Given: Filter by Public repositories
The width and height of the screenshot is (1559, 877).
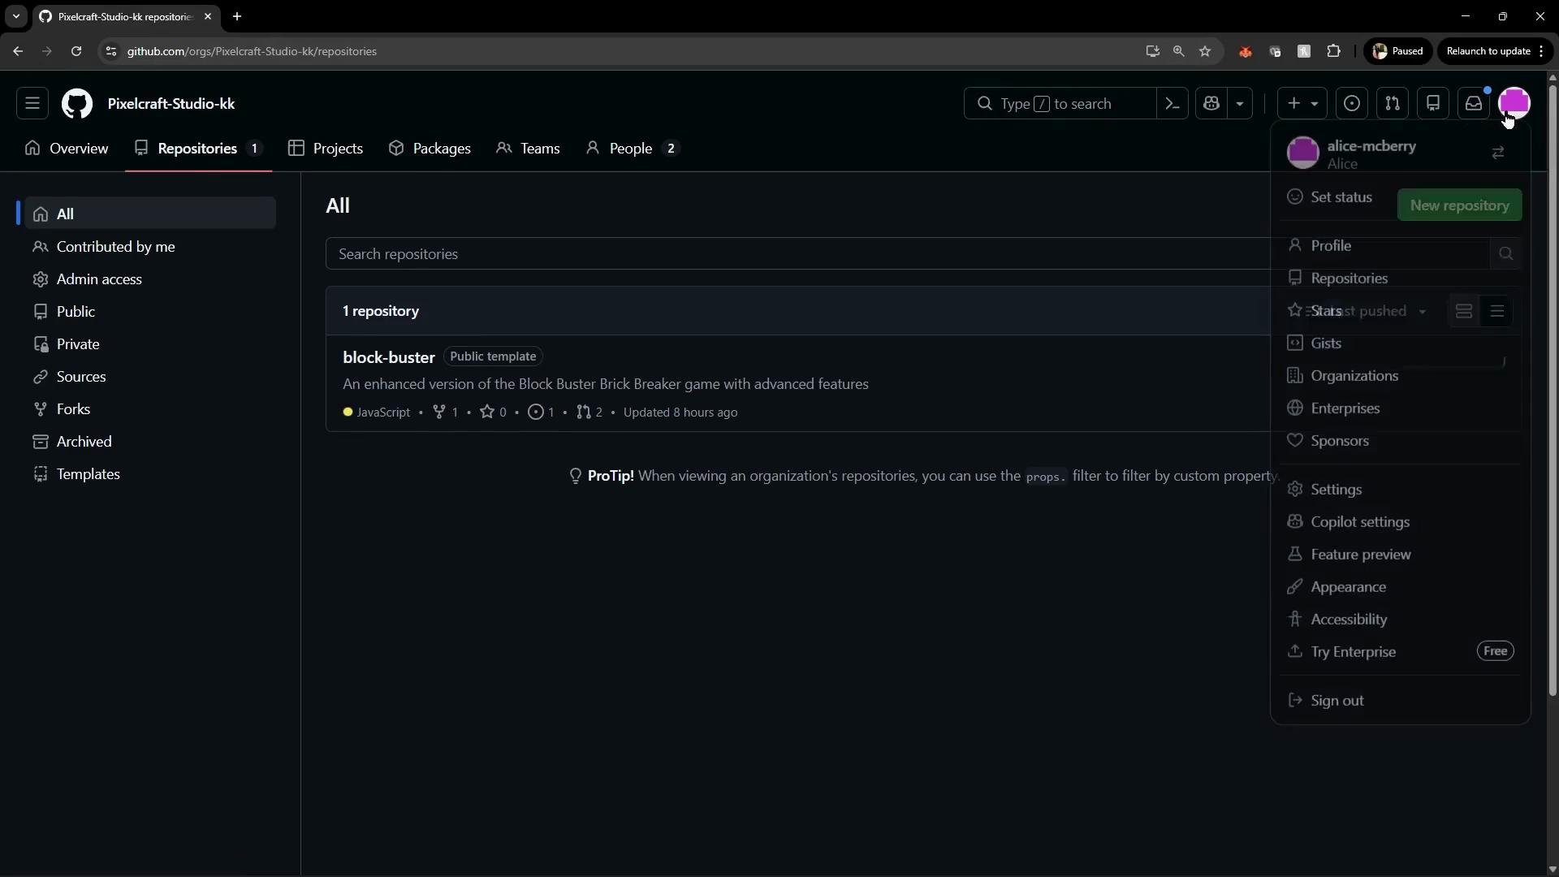Looking at the screenshot, I should 150,311.
